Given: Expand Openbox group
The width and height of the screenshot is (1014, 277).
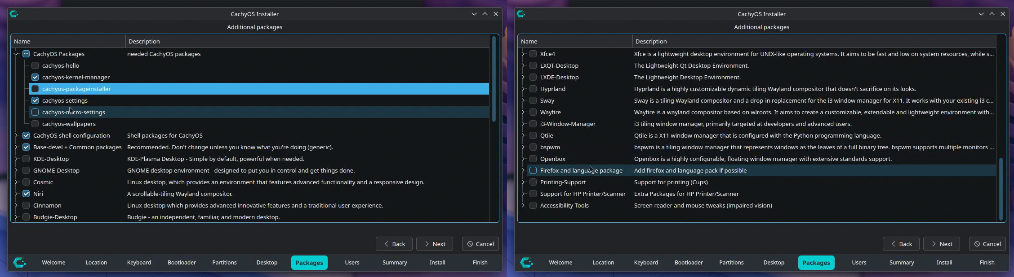Looking at the screenshot, I should (x=523, y=159).
